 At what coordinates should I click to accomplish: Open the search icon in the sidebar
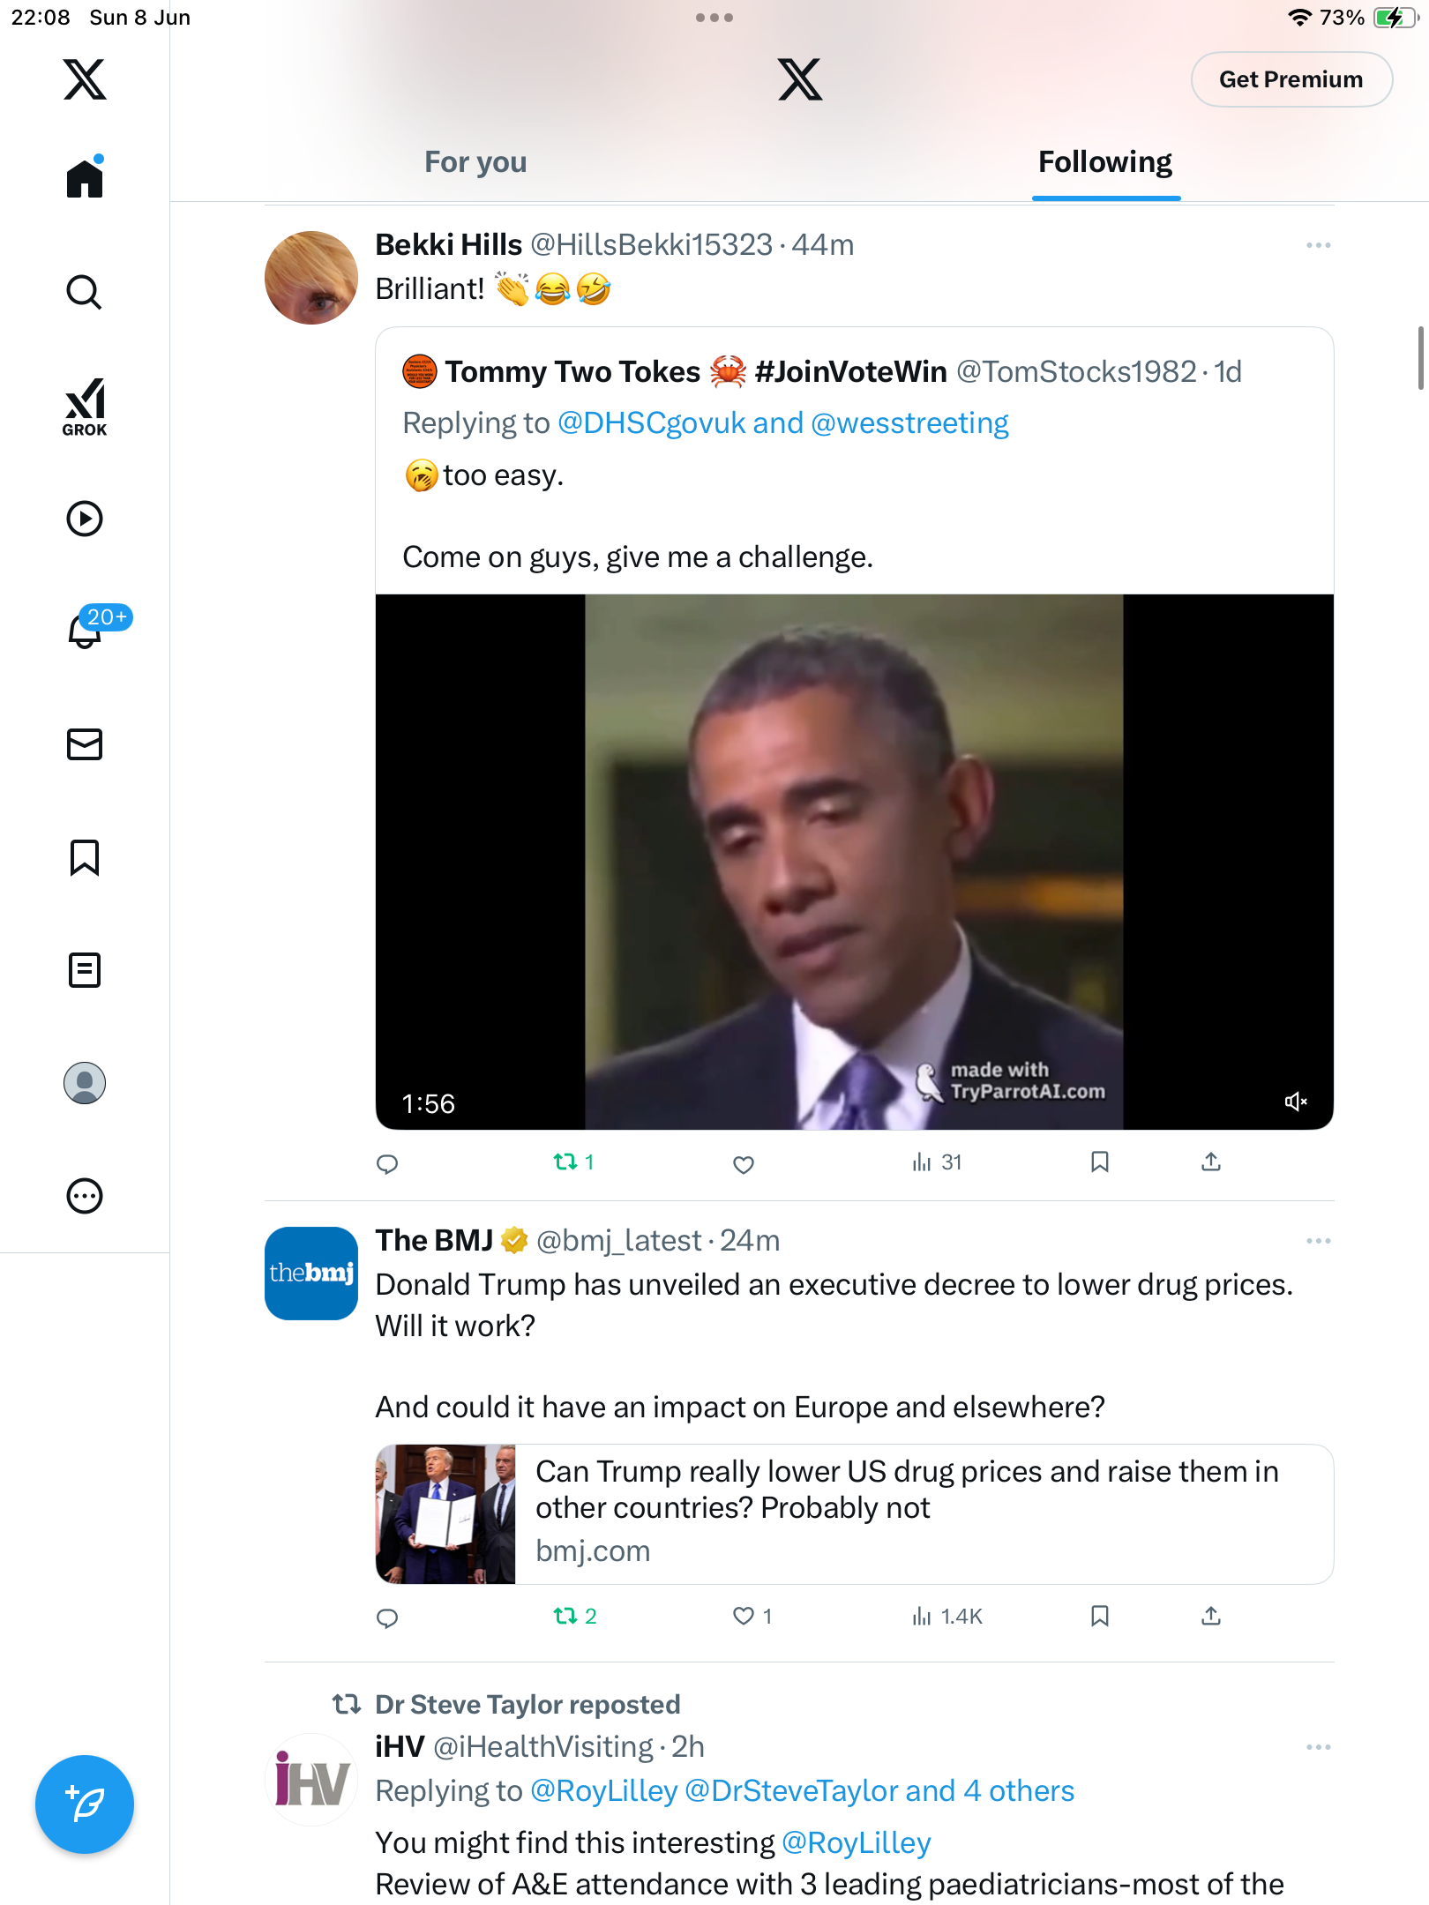point(85,292)
